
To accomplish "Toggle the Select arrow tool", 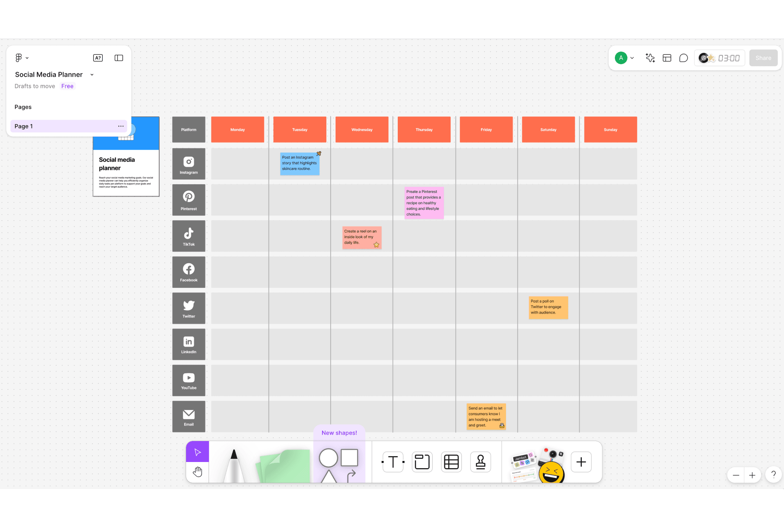I will (x=197, y=452).
